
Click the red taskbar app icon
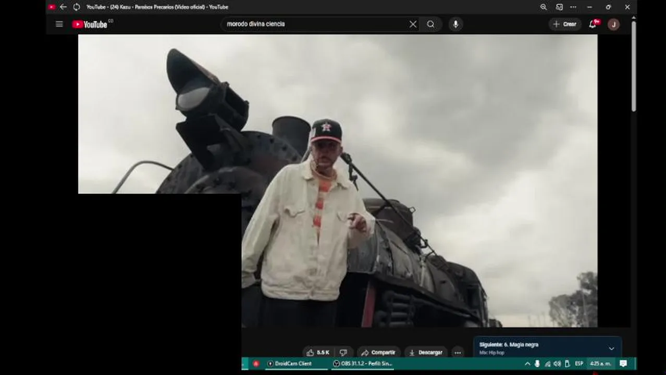pyautogui.click(x=256, y=364)
